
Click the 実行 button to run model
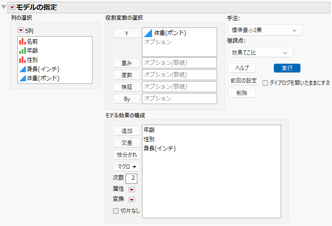(287, 68)
